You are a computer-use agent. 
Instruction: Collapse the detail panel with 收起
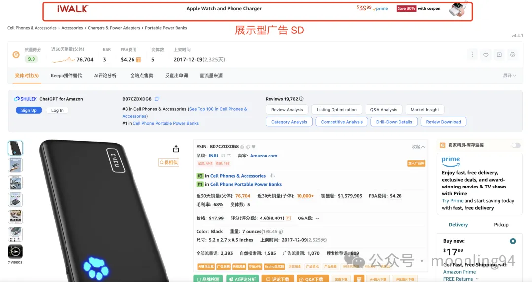418,147
